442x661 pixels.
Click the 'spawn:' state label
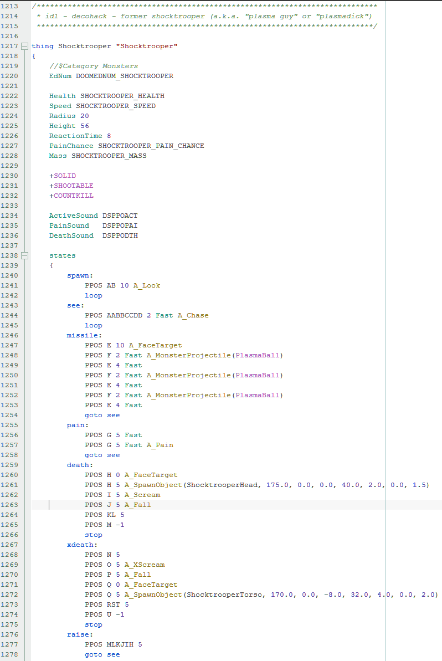(x=80, y=276)
